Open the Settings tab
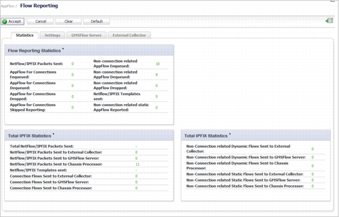 [x=52, y=36]
